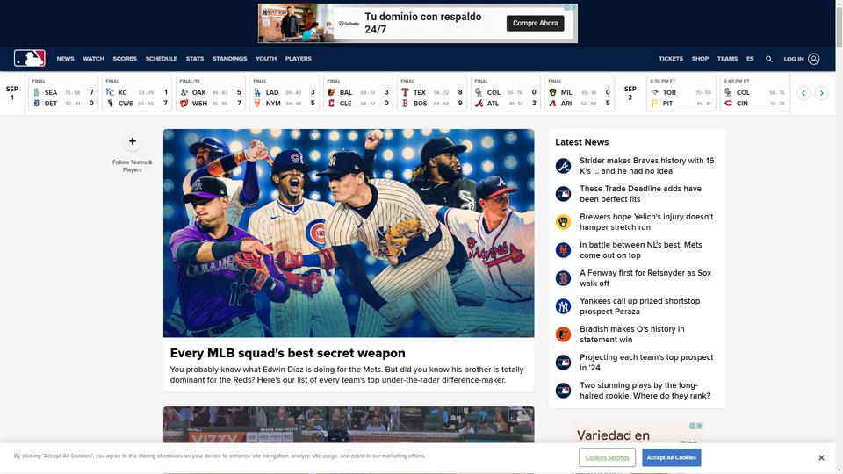Screen dimensions: 843x474
Task: Open the search magnifier icon
Action: [x=769, y=59]
